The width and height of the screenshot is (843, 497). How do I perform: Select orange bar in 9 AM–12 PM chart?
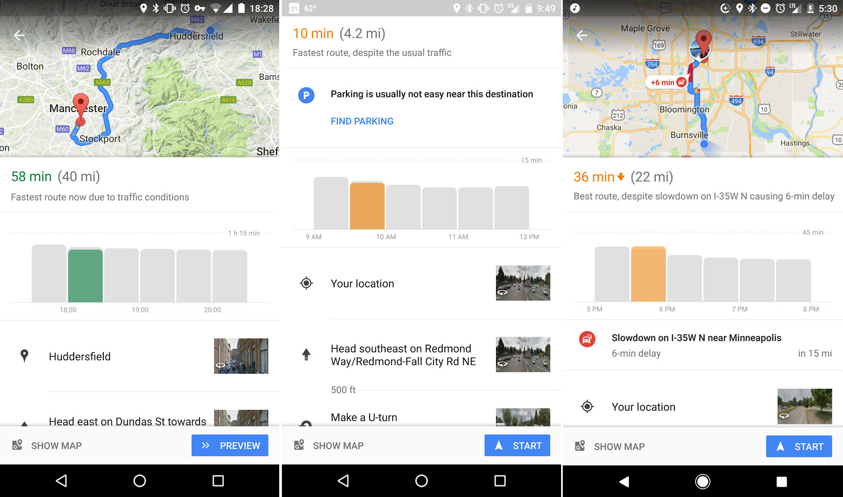[x=367, y=206]
